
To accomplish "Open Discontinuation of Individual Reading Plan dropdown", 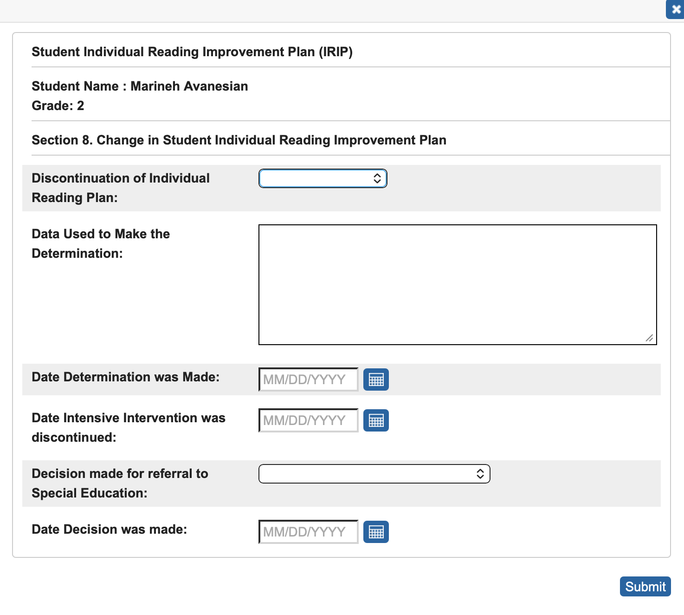I will click(323, 178).
